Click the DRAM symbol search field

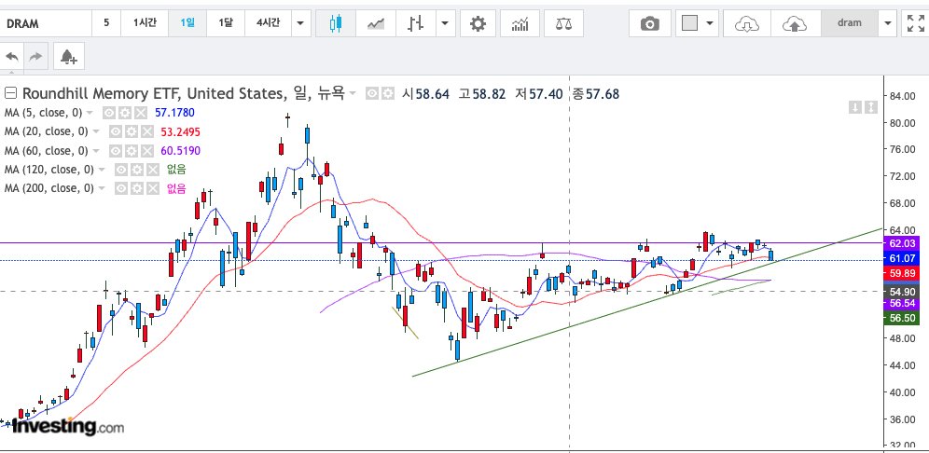(46, 23)
